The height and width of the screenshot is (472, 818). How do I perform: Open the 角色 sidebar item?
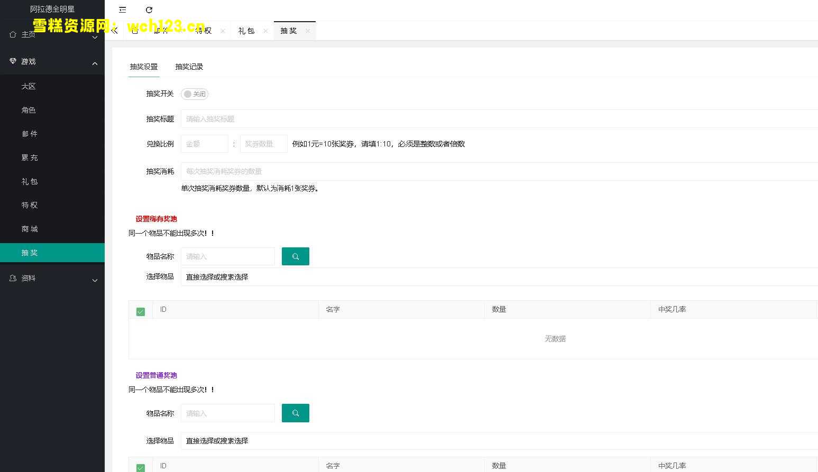(x=52, y=110)
